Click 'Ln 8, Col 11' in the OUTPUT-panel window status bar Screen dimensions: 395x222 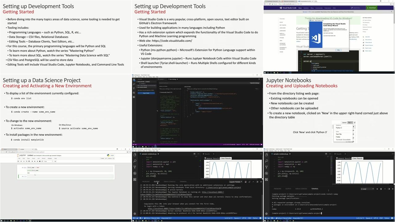(x=228, y=218)
